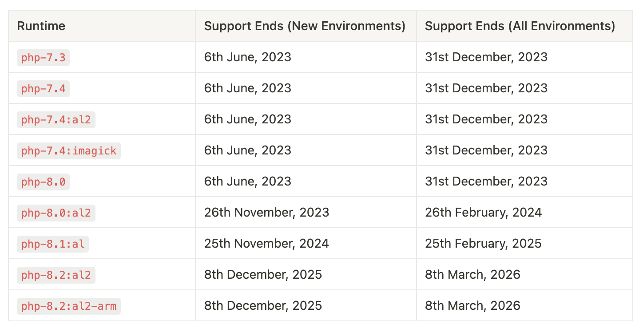Select the php-8.1:al runtime tag
Screen dimensions: 643x332
[x=53, y=244]
